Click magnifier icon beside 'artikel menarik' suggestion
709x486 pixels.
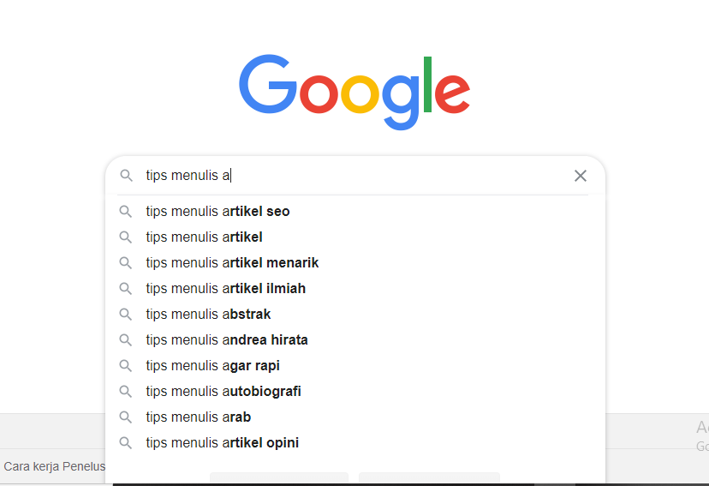coord(126,263)
